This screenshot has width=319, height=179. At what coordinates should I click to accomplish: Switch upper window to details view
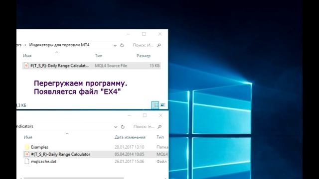(155, 105)
